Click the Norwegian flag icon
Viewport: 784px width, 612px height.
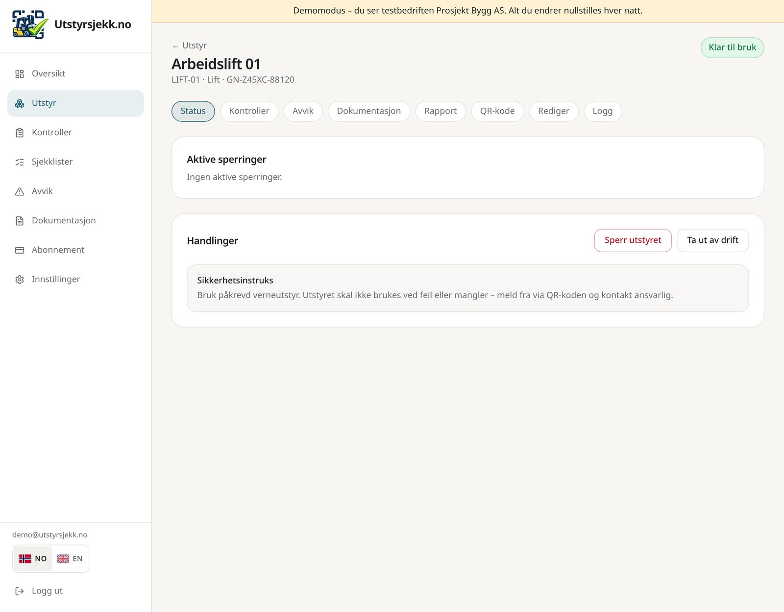pos(25,559)
